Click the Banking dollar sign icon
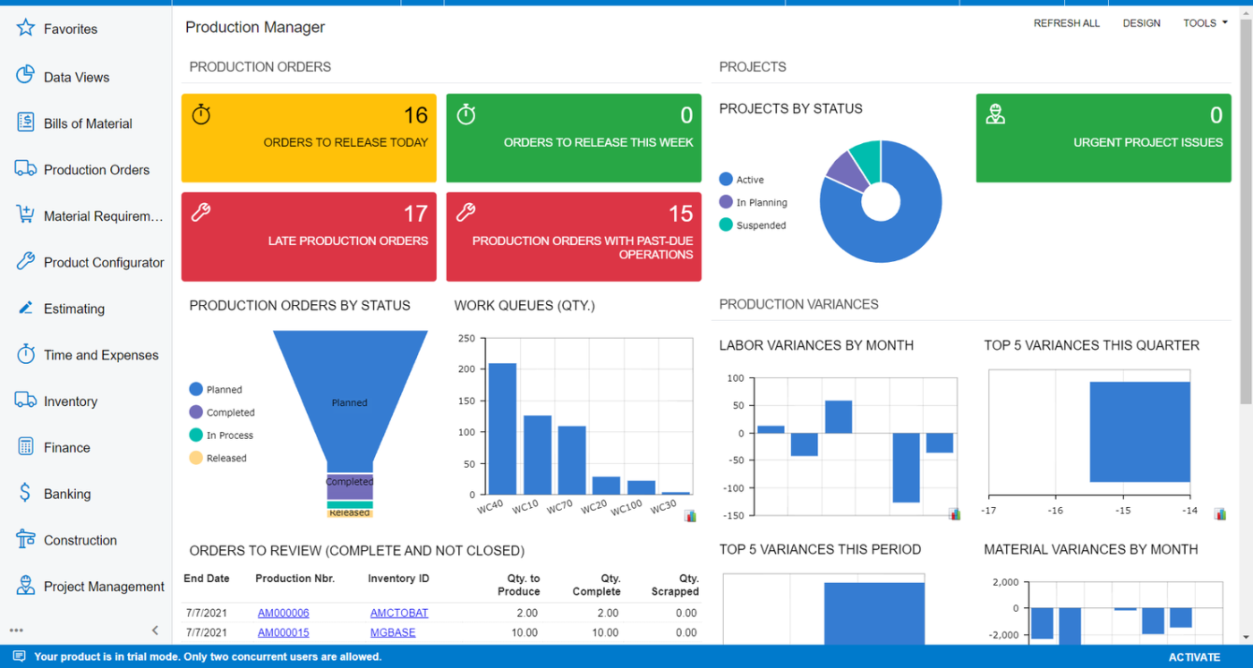This screenshot has width=1253, height=668. 25,493
